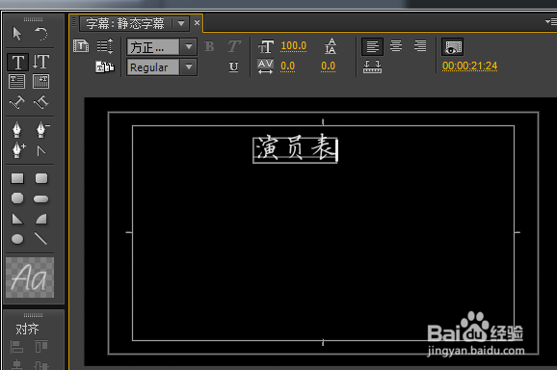Select the 字幕: 静态字幕 tab

[125, 24]
